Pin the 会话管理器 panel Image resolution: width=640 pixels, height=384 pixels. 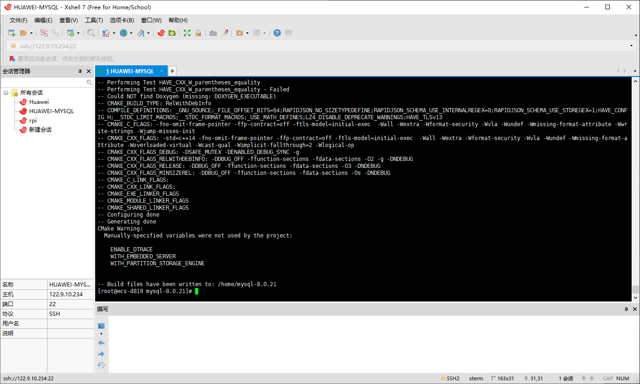80,71
